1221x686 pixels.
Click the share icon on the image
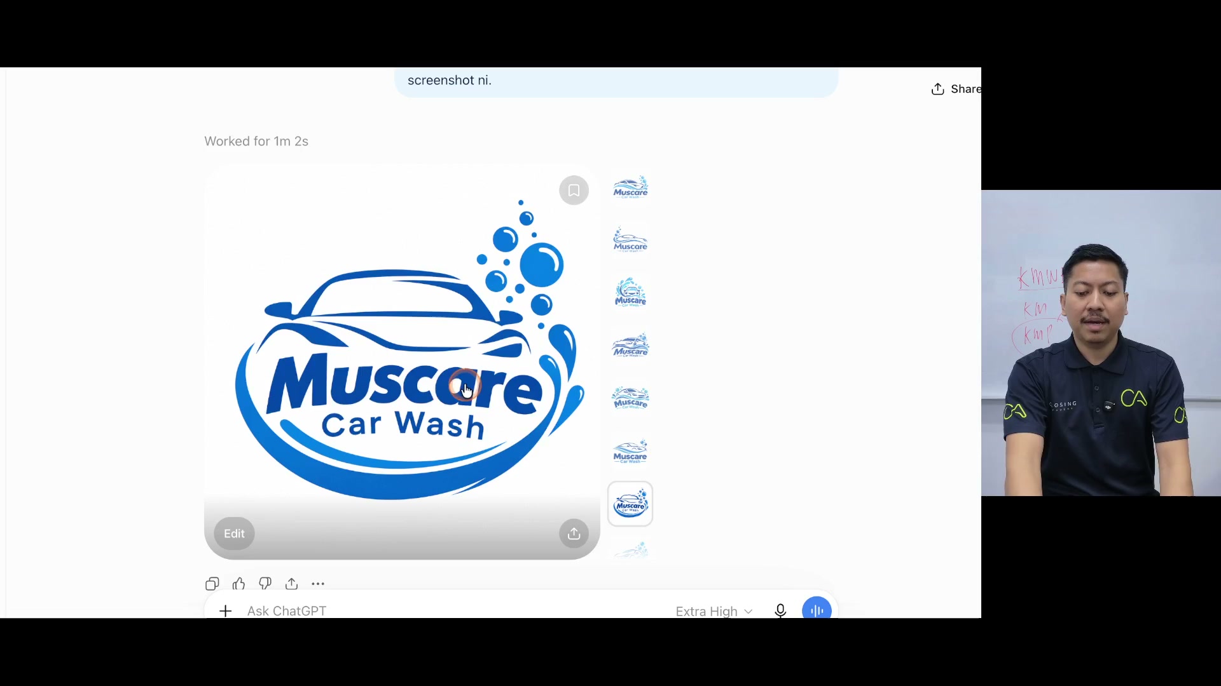click(574, 534)
